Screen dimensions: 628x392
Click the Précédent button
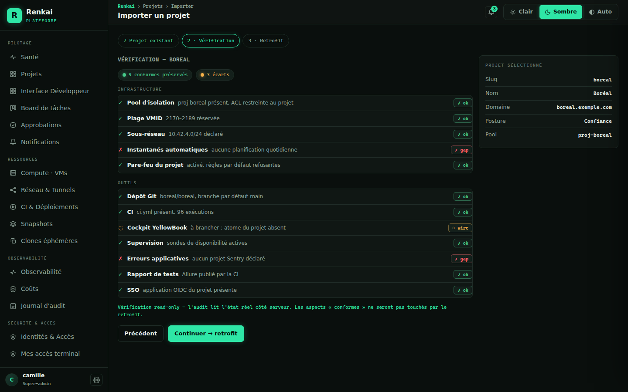tap(140, 334)
